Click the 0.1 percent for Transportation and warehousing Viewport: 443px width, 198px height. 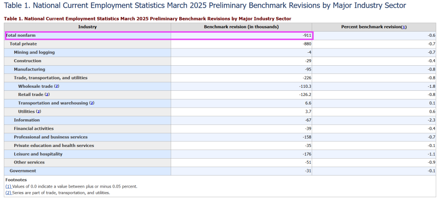(x=433, y=103)
